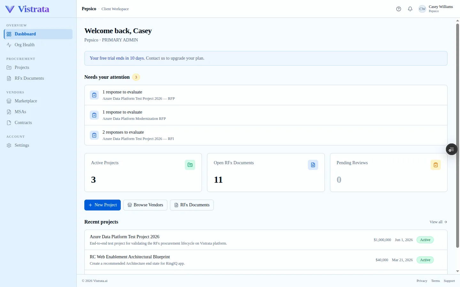Click the Dashboard grid icon
This screenshot has height=287, width=460.
(9, 34)
